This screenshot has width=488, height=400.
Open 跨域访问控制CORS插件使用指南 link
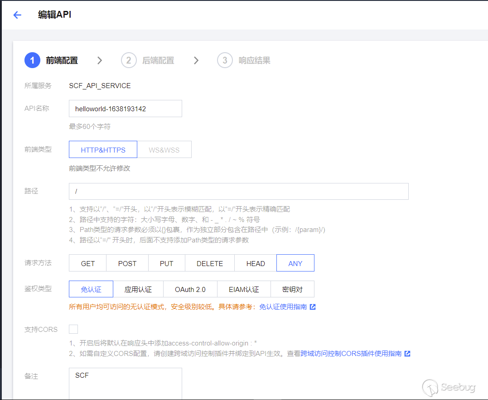(351, 354)
